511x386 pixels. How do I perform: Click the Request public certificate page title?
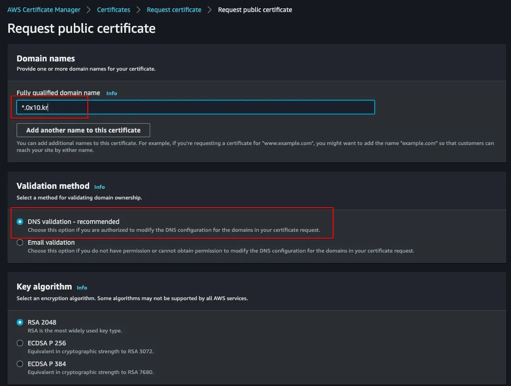tap(81, 29)
